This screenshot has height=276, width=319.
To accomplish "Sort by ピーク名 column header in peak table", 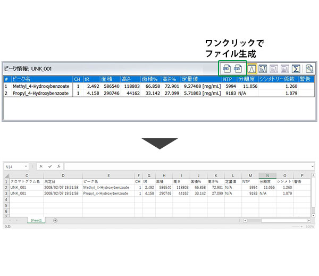I will point(42,79).
